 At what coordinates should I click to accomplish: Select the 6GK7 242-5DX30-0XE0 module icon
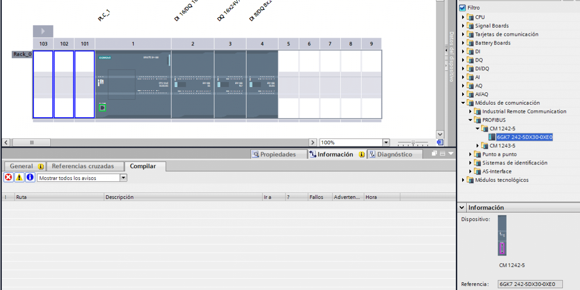493,137
